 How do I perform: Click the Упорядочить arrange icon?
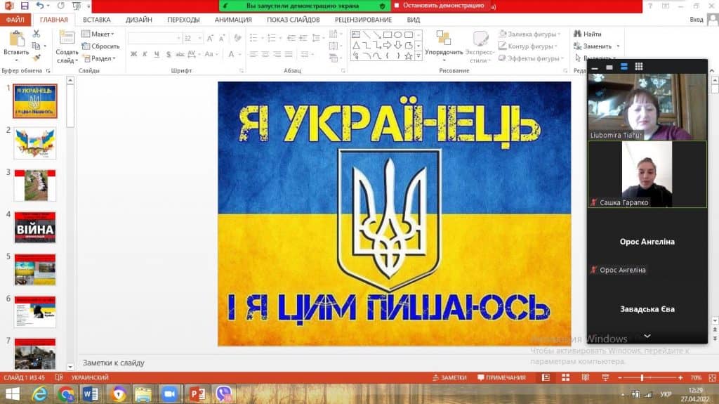[x=444, y=39]
